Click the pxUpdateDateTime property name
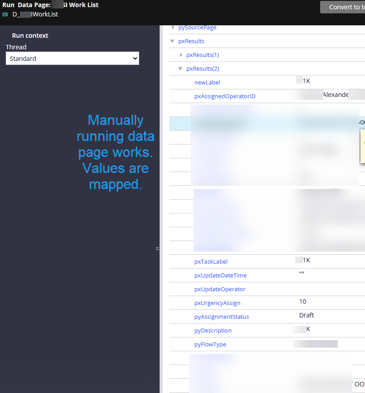The width and height of the screenshot is (365, 393). [x=220, y=276]
